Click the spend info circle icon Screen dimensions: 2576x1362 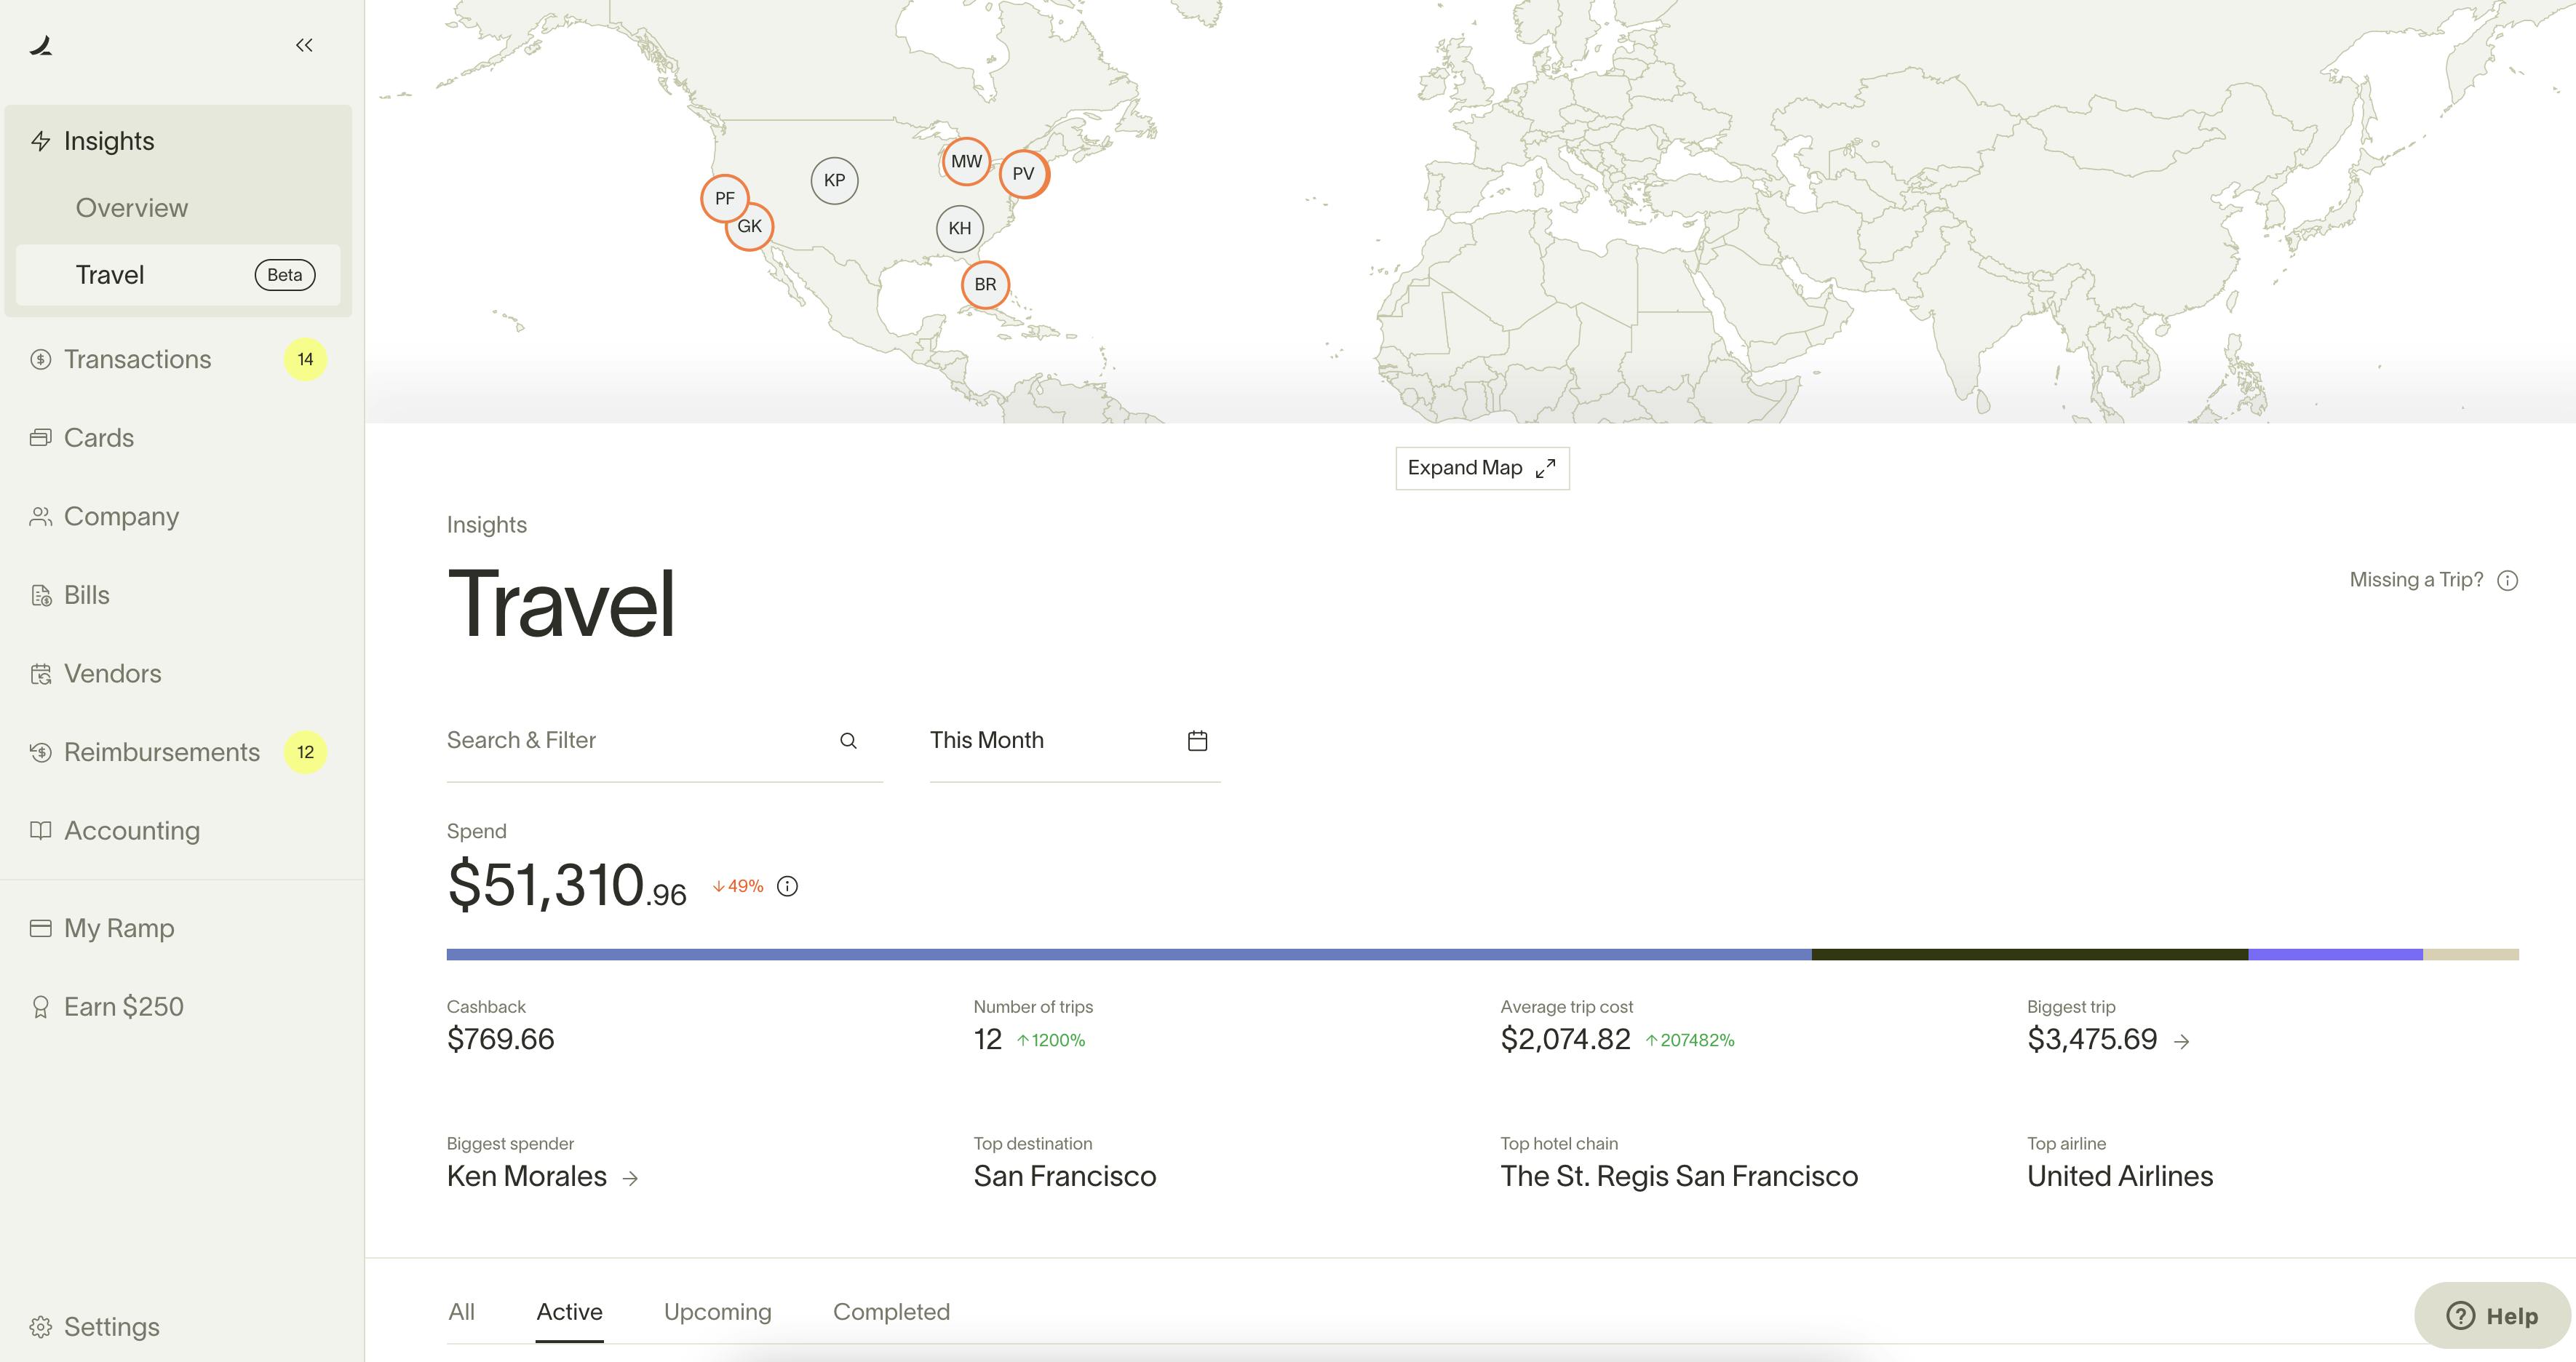788,886
